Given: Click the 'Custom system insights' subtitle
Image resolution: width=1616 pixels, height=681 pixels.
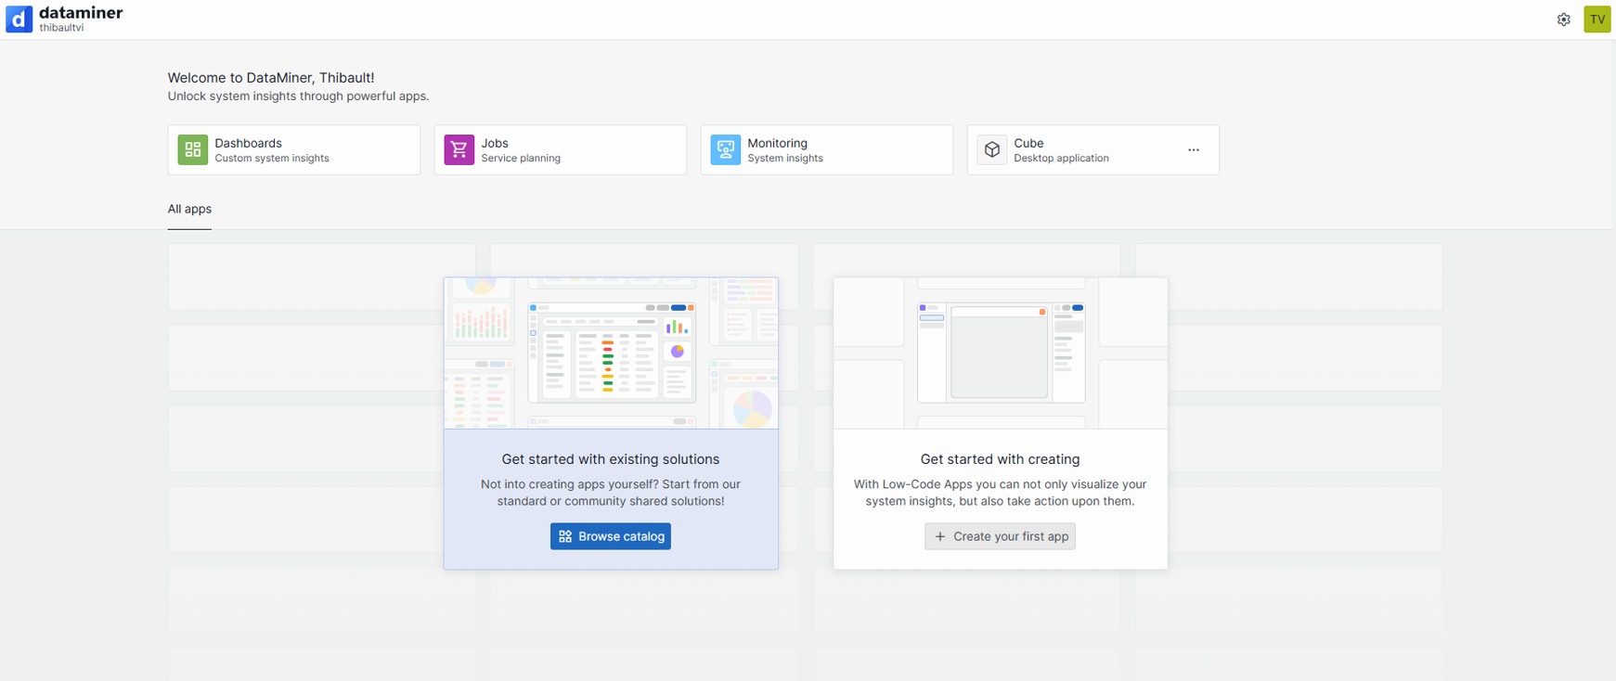Looking at the screenshot, I should [272, 159].
